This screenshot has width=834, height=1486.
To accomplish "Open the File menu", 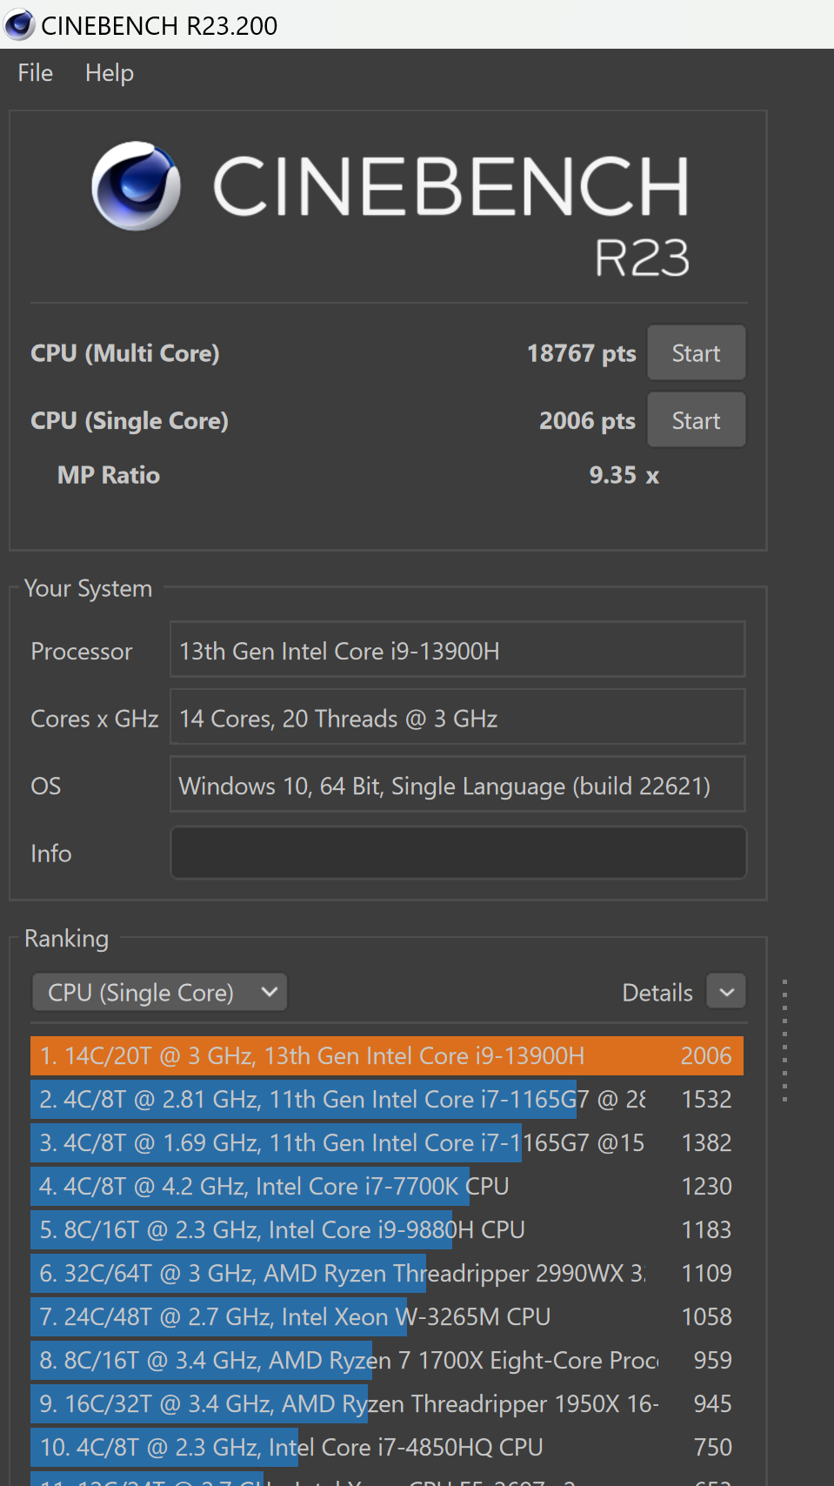I will [x=36, y=73].
